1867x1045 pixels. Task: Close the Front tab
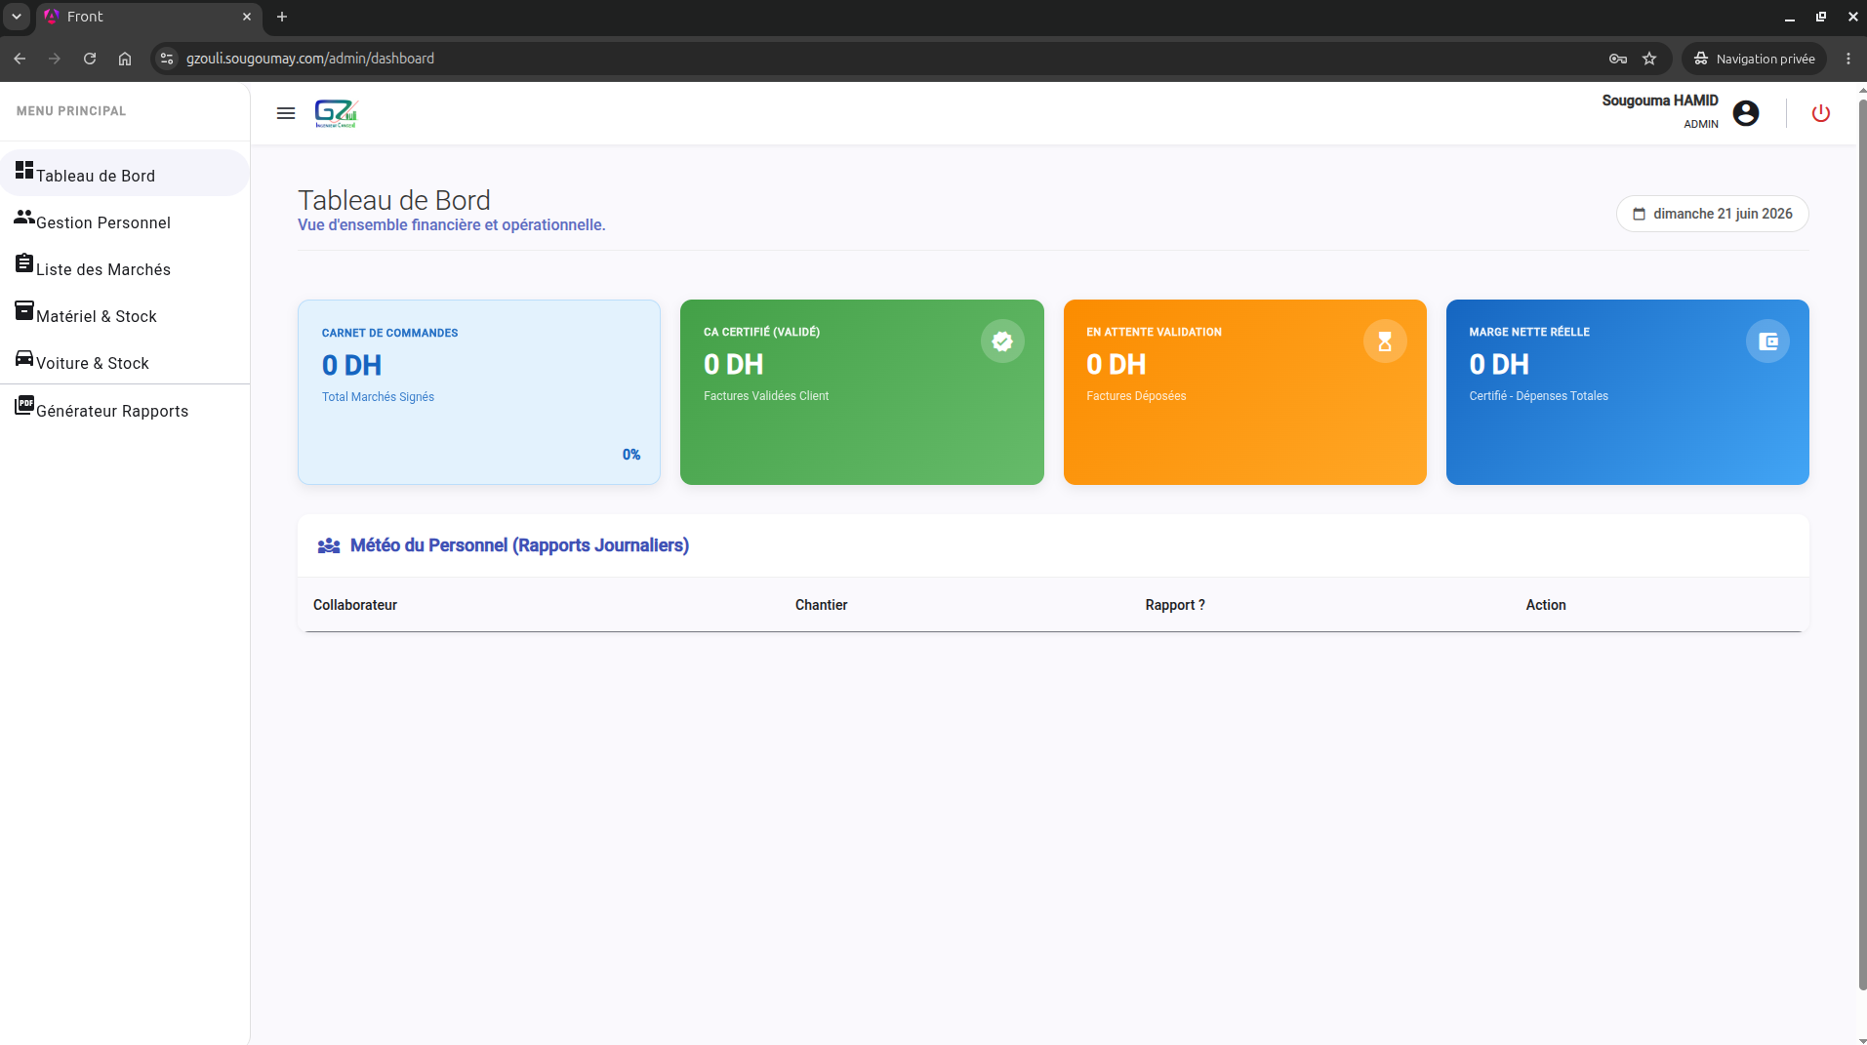click(247, 17)
